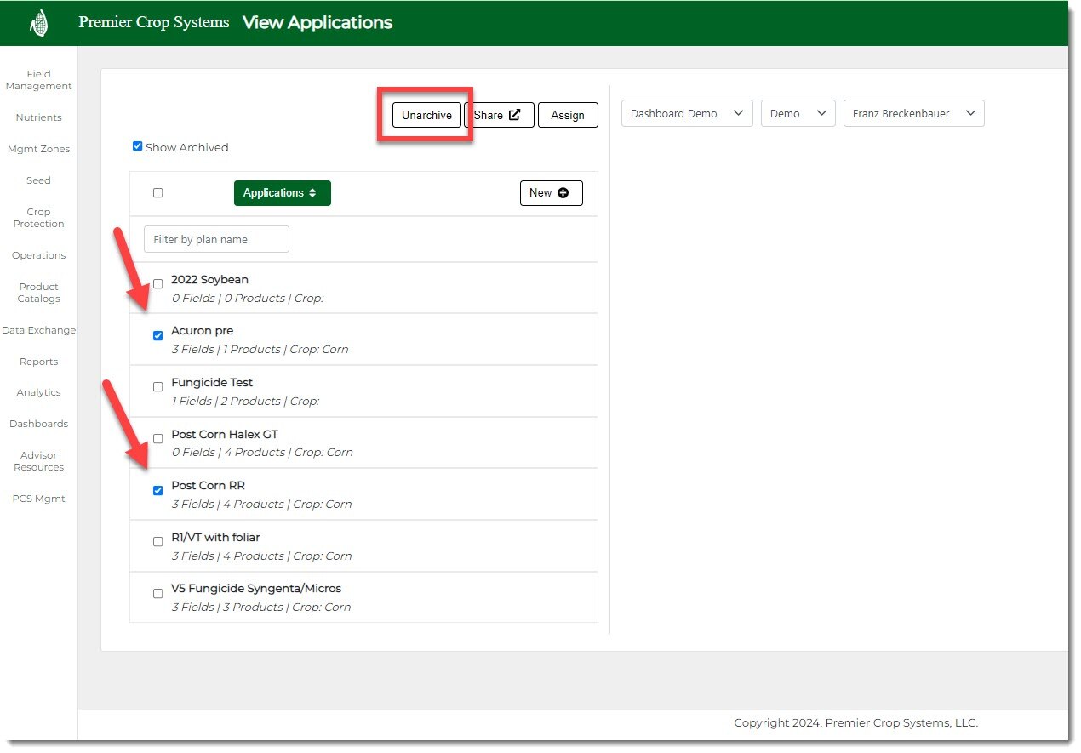Tick the select-all checkbox in list header

(157, 193)
